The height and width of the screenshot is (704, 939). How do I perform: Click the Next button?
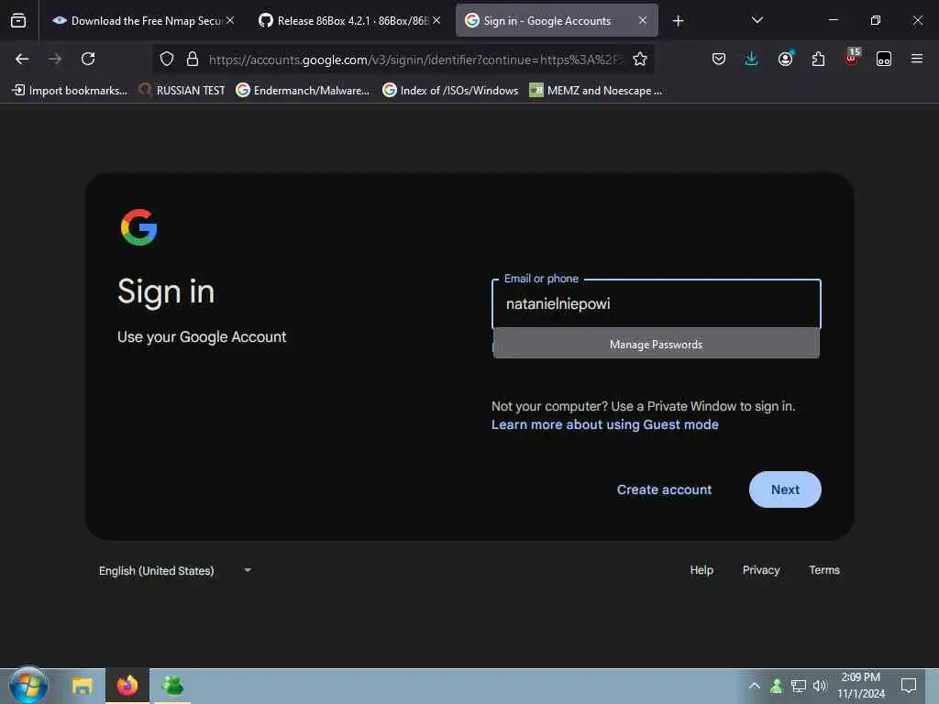pyautogui.click(x=785, y=489)
